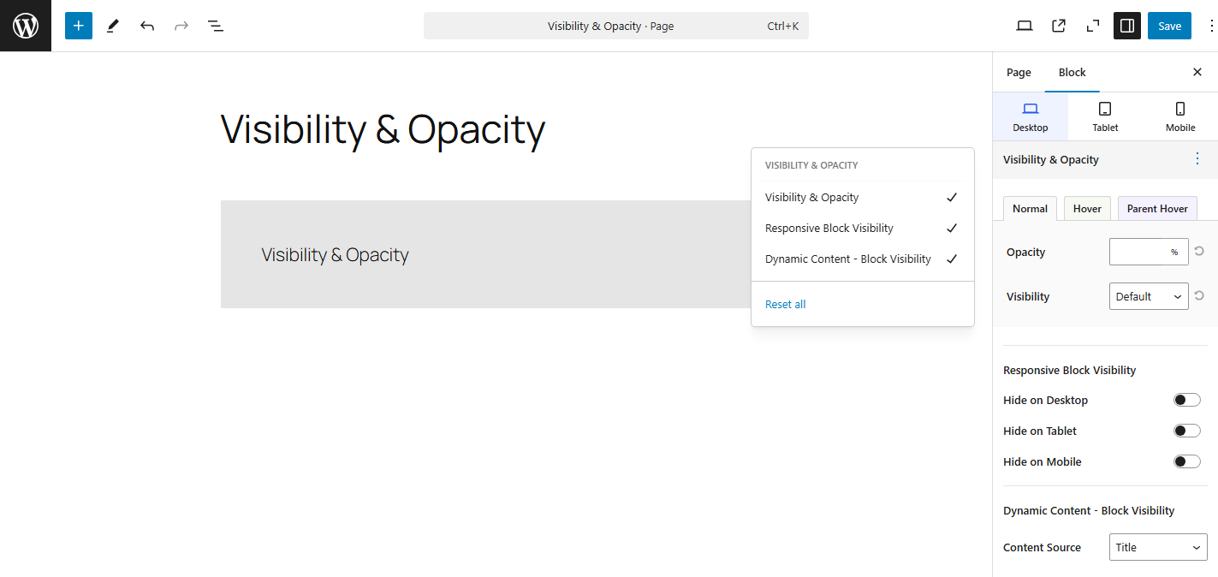Viewport: 1218px width, 577px height.
Task: Reset the Opacity value icon
Action: (1199, 252)
